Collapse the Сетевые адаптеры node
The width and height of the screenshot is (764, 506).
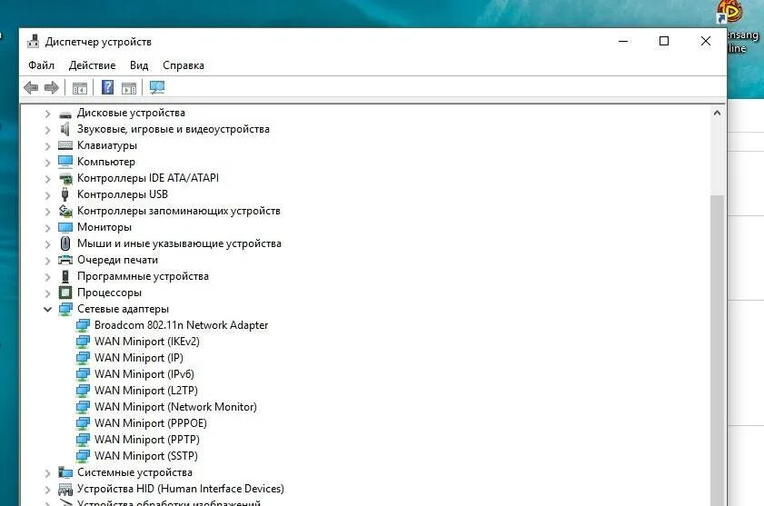48,309
